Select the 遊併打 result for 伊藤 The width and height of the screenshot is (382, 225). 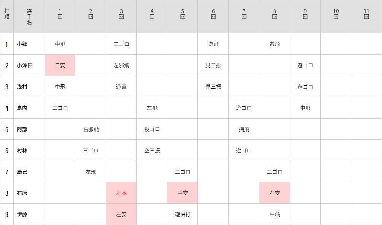pos(183,214)
